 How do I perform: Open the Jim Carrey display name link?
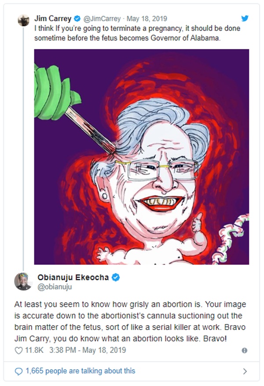coord(53,19)
